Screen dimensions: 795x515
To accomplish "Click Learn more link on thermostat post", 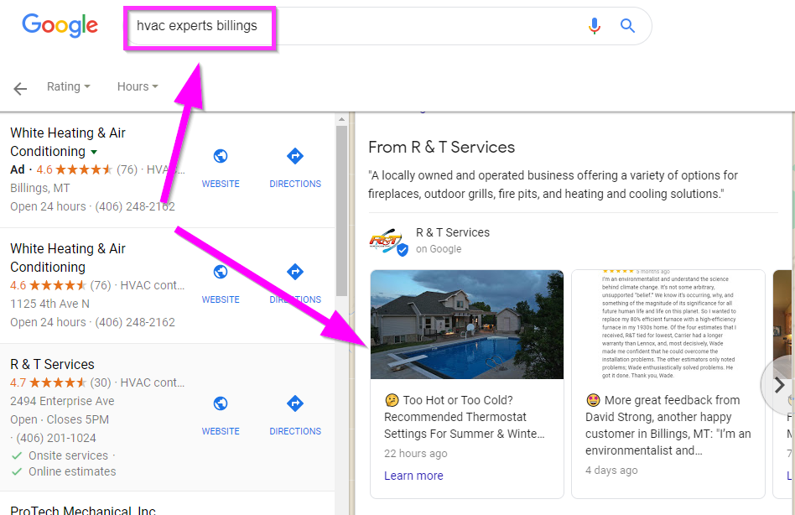I will pyautogui.click(x=413, y=476).
